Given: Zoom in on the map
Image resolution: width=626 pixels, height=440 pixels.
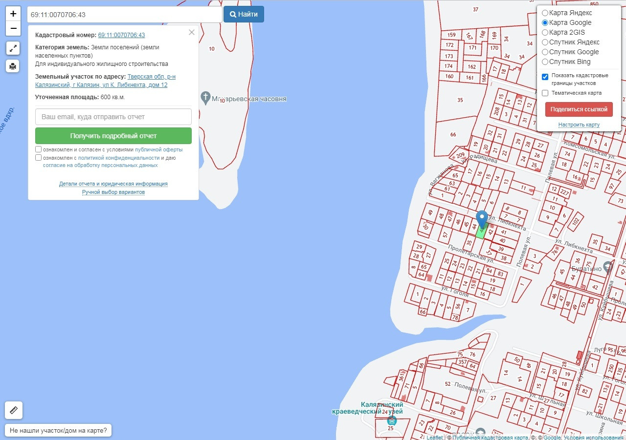Looking at the screenshot, I should pos(13,14).
